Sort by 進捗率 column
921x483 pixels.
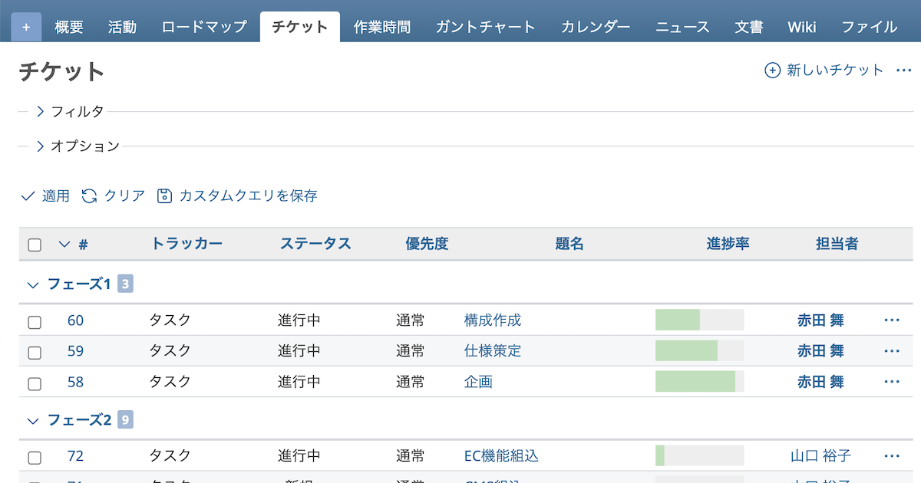tap(728, 245)
